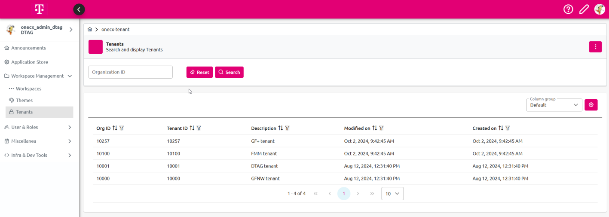Viewport: 609px width, 217px height.
Task: Open column settings gear button
Action: [591, 105]
